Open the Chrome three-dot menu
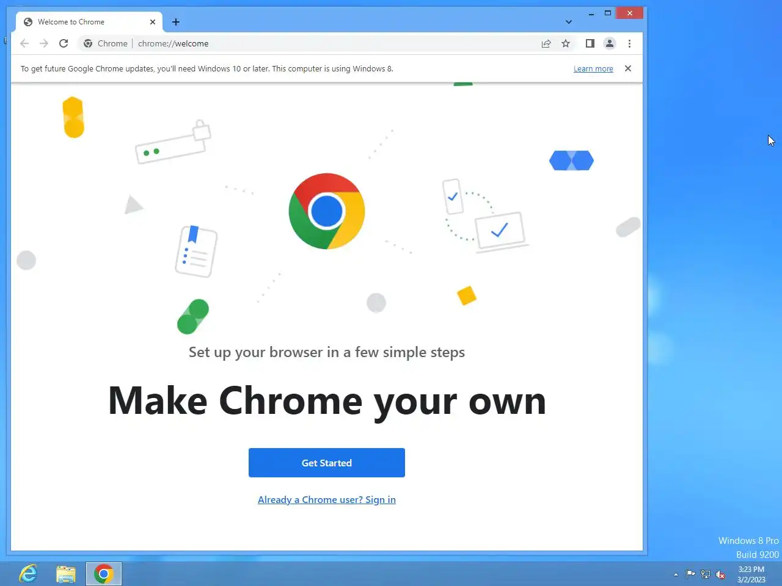This screenshot has height=586, width=782. pos(629,43)
